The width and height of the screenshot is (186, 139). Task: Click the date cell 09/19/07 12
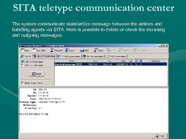(x=122, y=64)
